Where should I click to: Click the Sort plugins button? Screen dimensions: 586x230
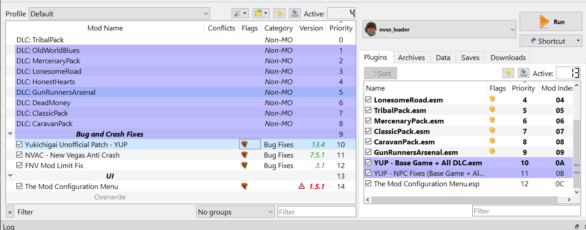[380, 73]
